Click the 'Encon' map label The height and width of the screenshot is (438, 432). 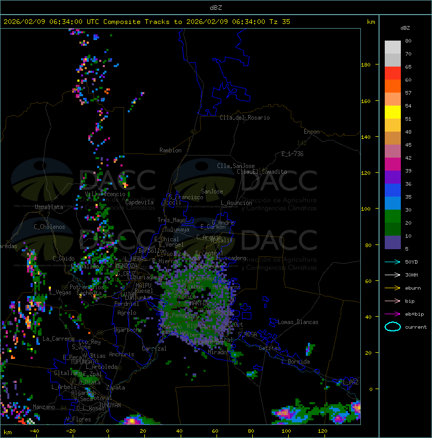312,132
